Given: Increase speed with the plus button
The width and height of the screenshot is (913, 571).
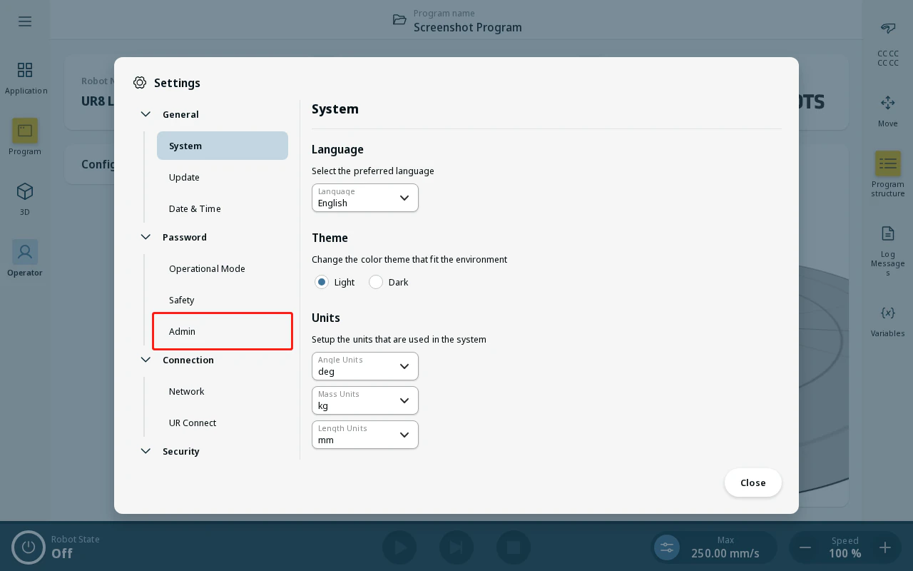Looking at the screenshot, I should pyautogui.click(x=885, y=547).
